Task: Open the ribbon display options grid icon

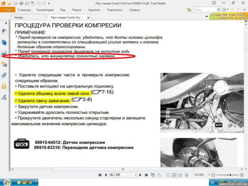Action: 214,3
